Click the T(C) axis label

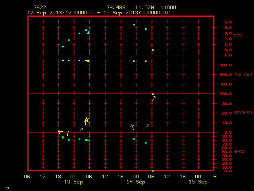click(x=238, y=35)
